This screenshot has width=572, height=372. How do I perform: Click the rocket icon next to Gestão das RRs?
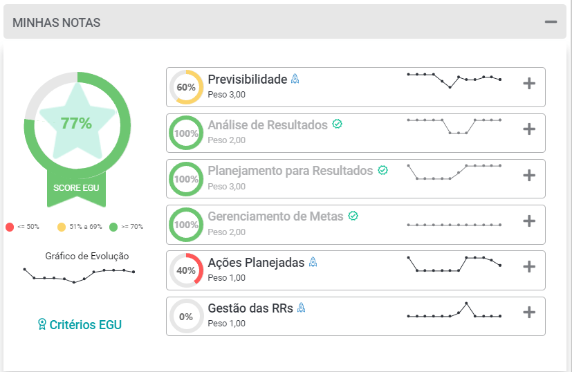301,308
